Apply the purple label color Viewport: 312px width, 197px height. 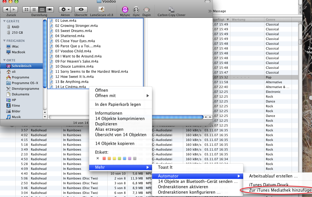pyautogui.click(x=130, y=159)
